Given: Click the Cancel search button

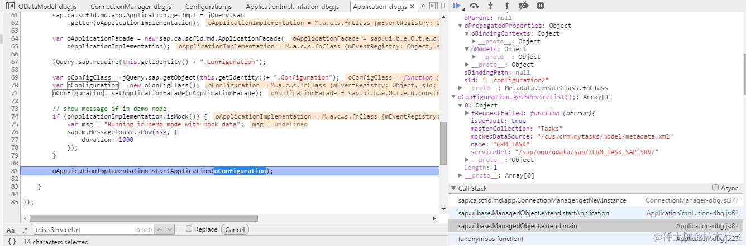Looking at the screenshot, I should [x=235, y=229].
